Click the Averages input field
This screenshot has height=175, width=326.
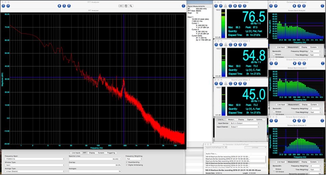pos(94,171)
